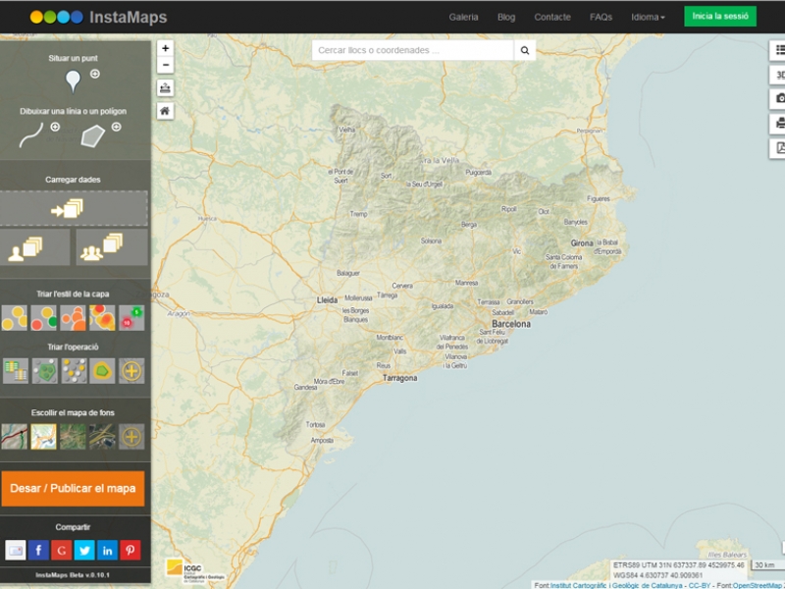
Task: Click the place-a-point marker tool
Action: [x=73, y=81]
